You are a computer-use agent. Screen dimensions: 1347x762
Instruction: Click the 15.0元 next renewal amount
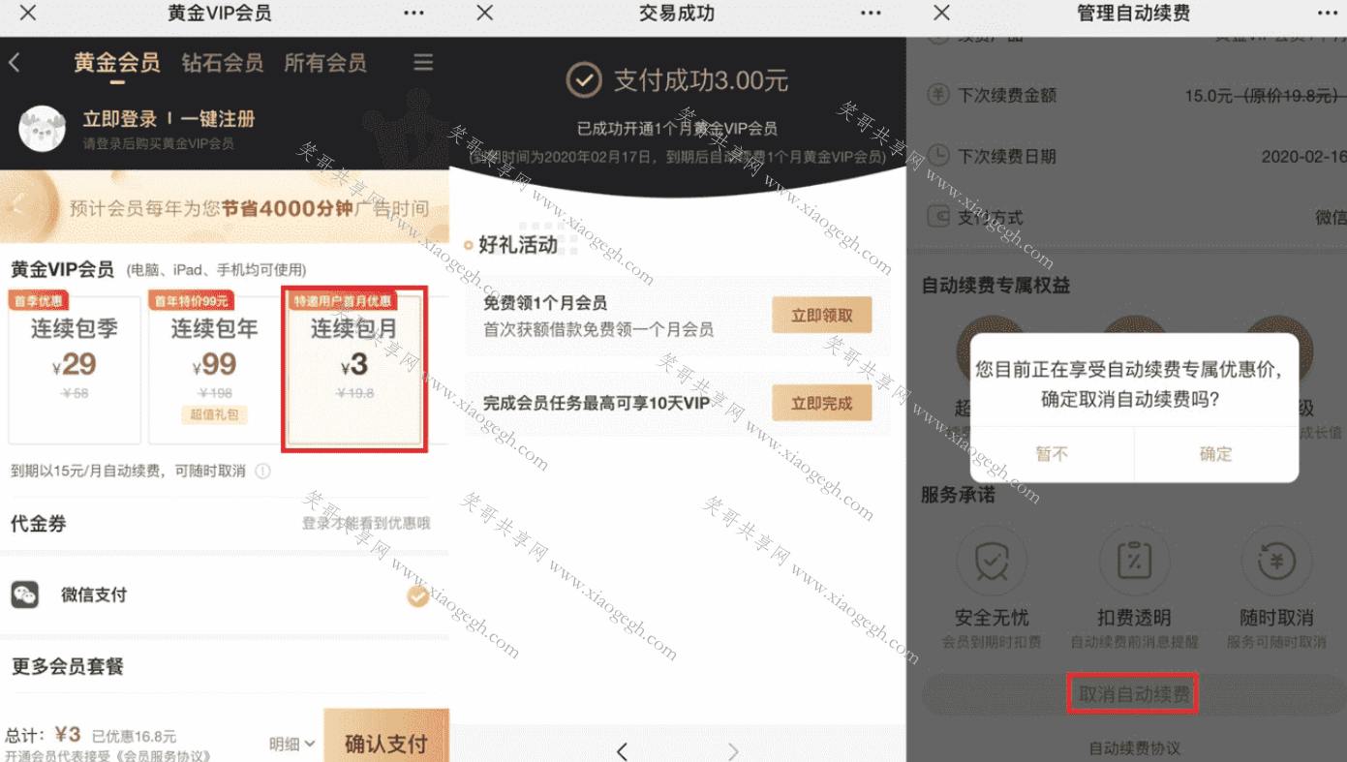point(1209,96)
